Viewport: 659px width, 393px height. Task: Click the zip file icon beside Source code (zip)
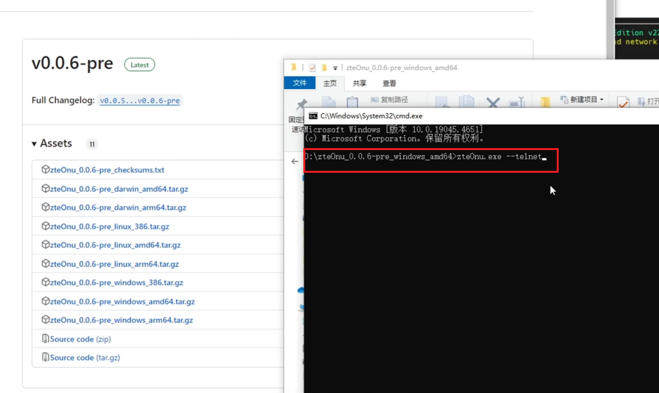46,339
